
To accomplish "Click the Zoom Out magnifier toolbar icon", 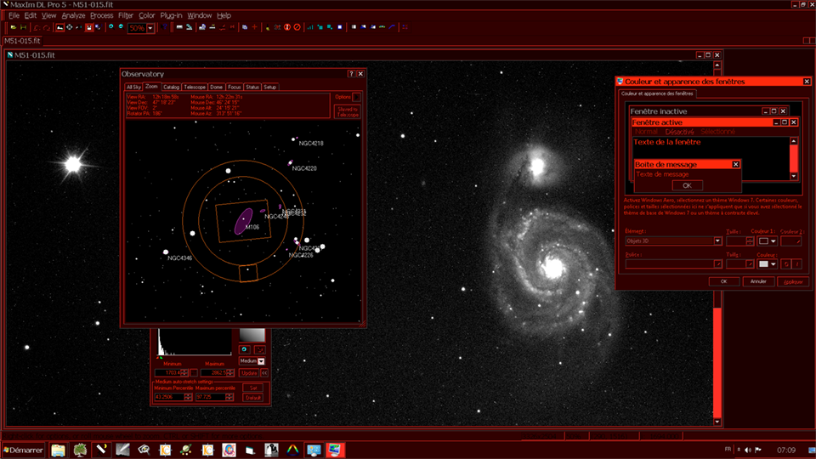I will [121, 27].
